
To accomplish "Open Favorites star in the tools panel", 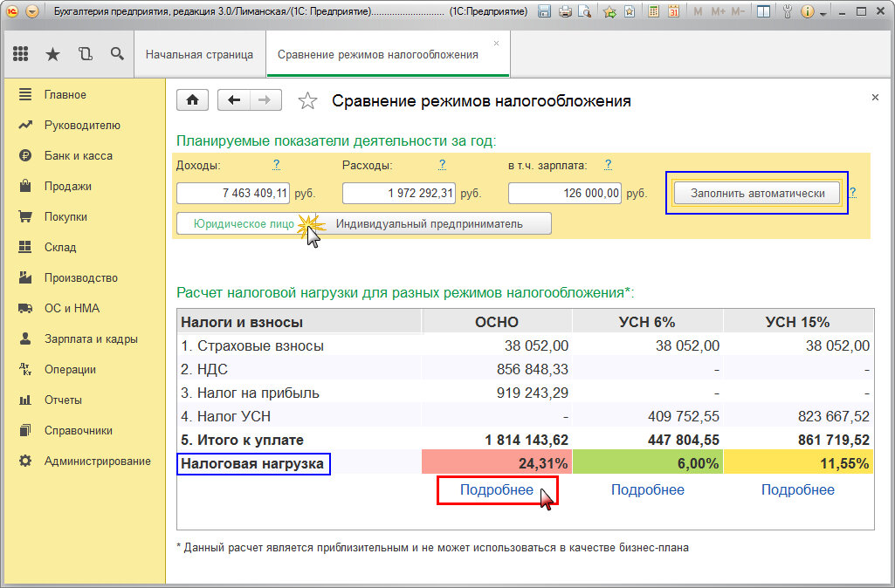I will pos(52,54).
